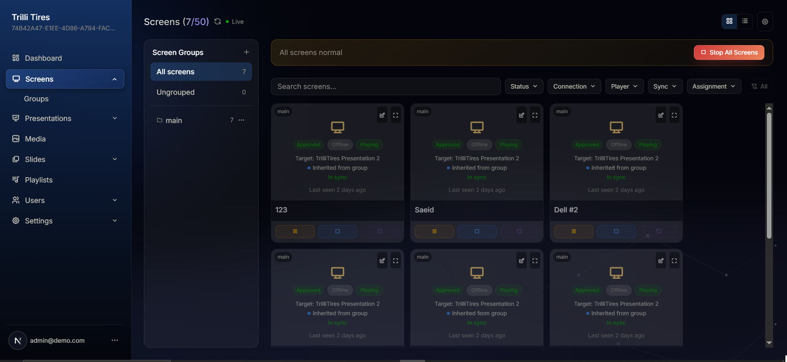Click the Stop All Screens button

click(x=729, y=53)
